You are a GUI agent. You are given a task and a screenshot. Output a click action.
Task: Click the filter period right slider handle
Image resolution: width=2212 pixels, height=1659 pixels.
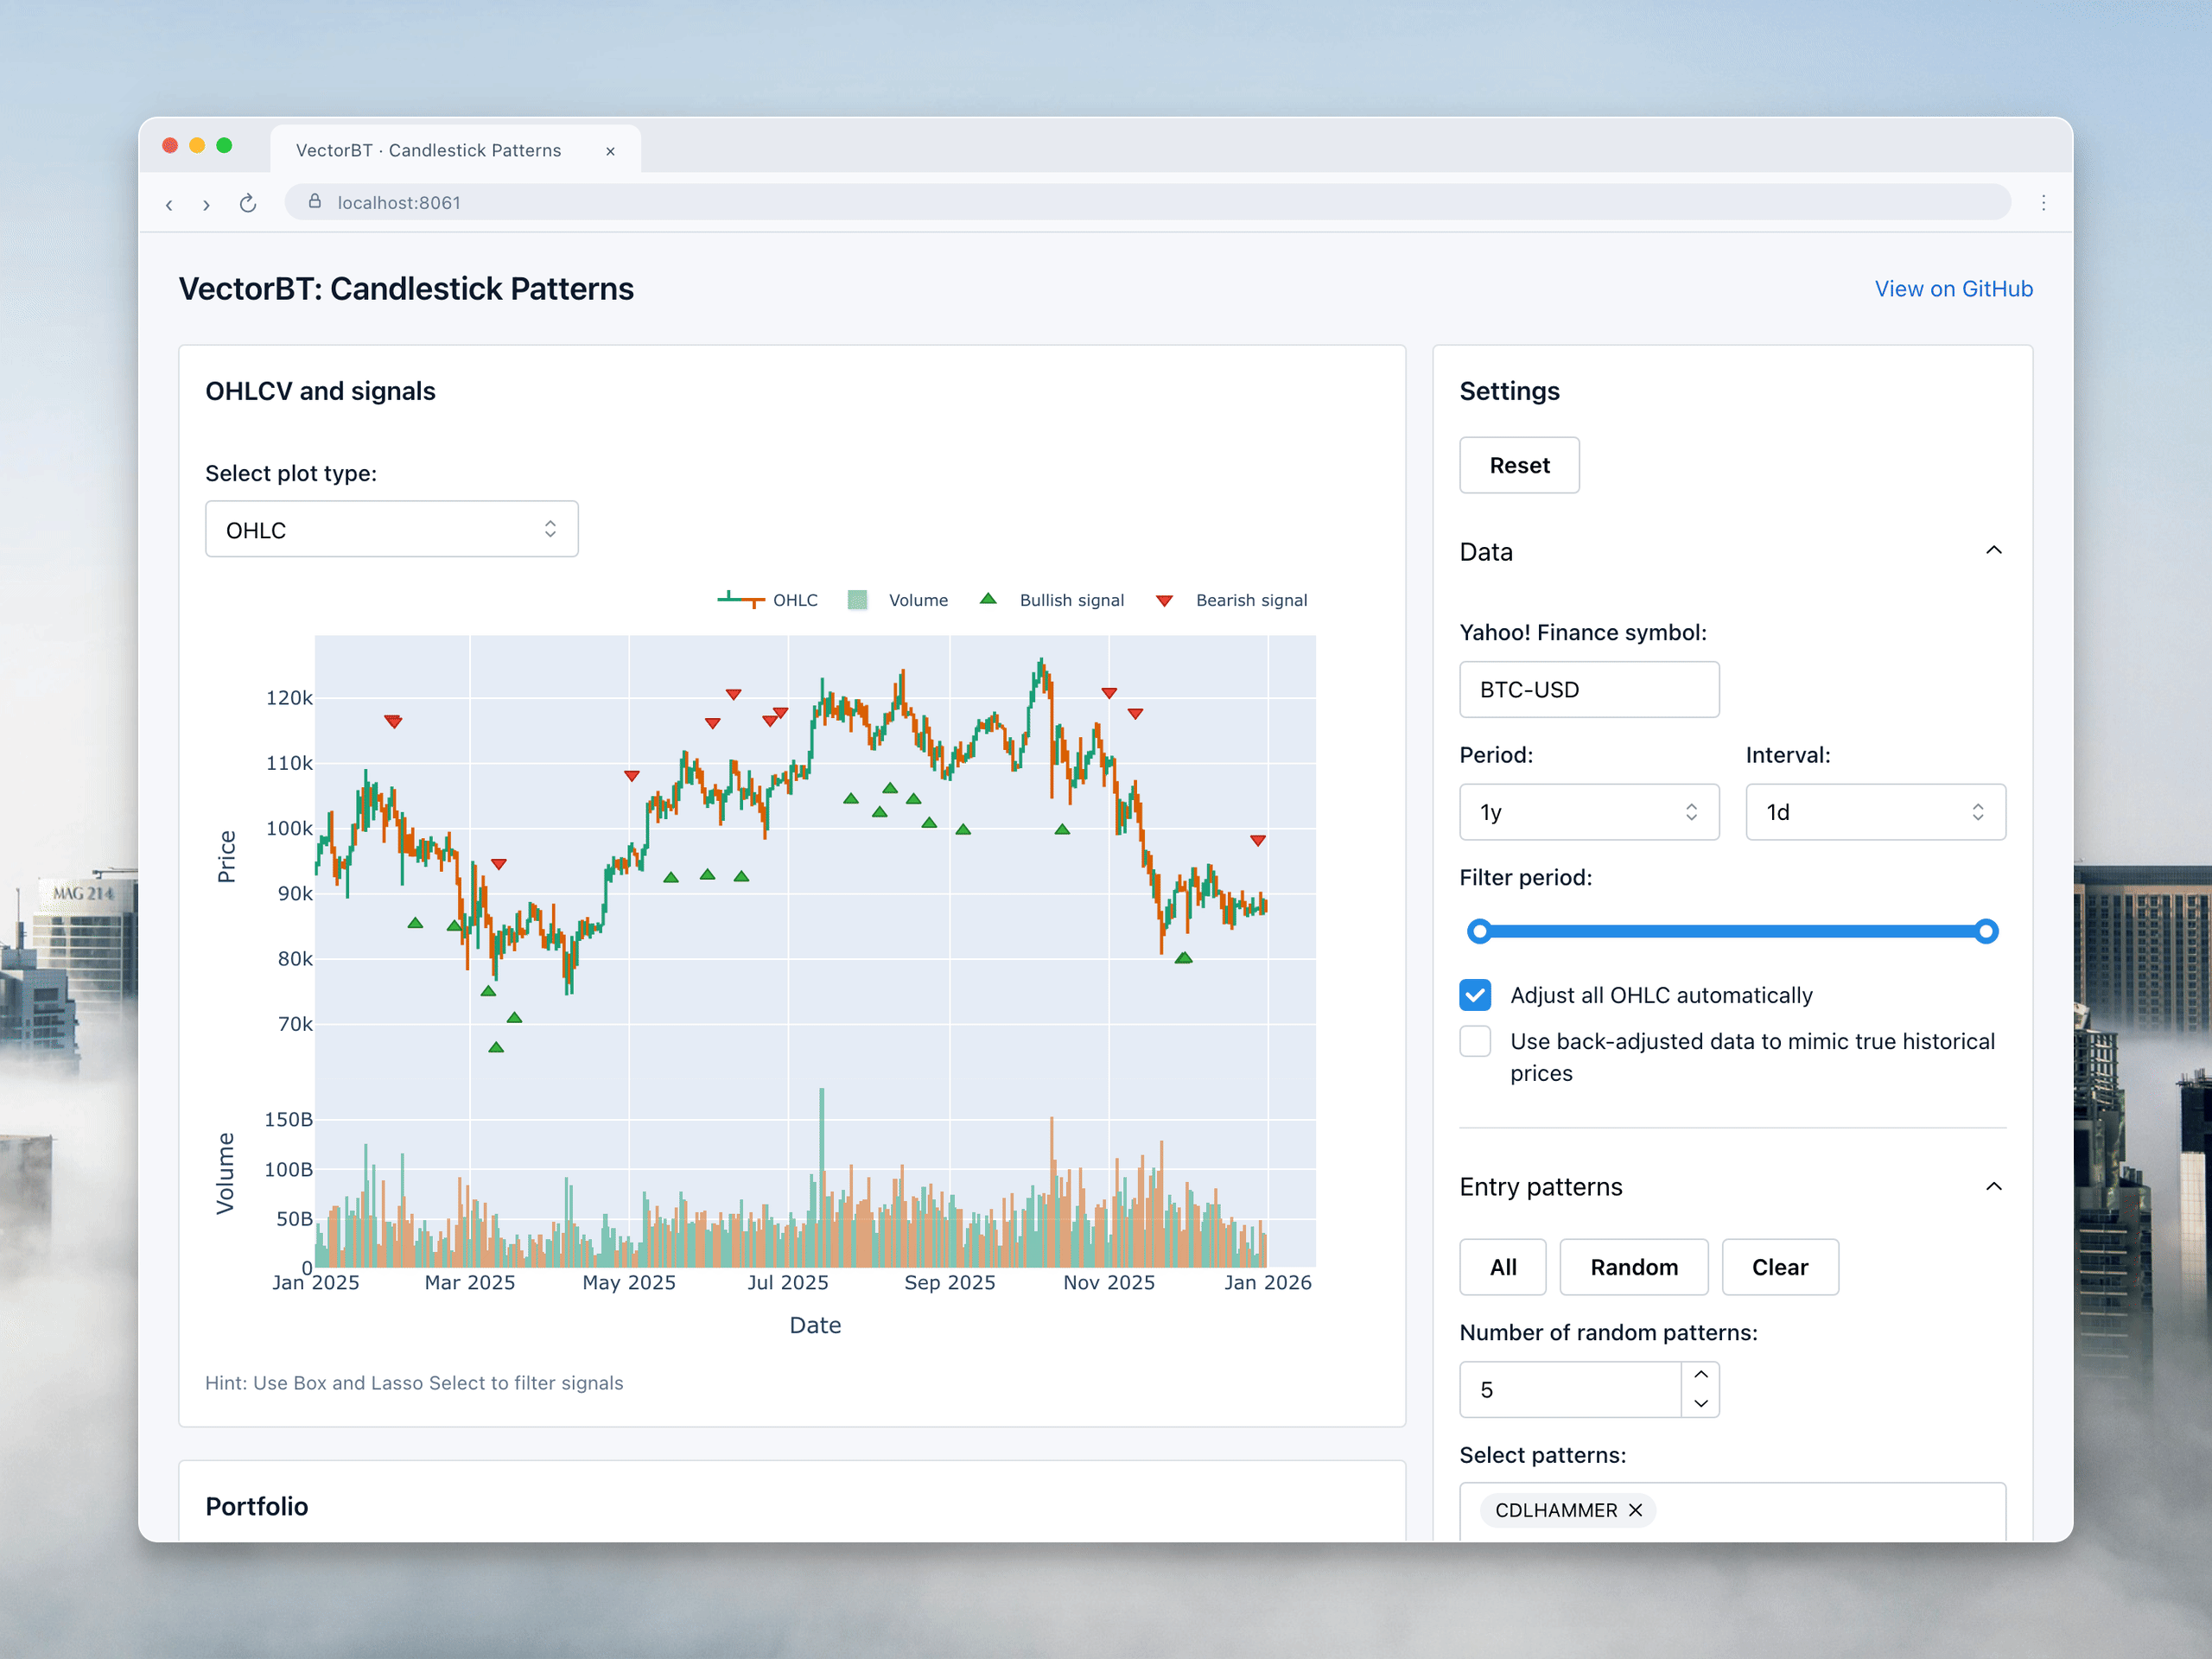point(1987,932)
